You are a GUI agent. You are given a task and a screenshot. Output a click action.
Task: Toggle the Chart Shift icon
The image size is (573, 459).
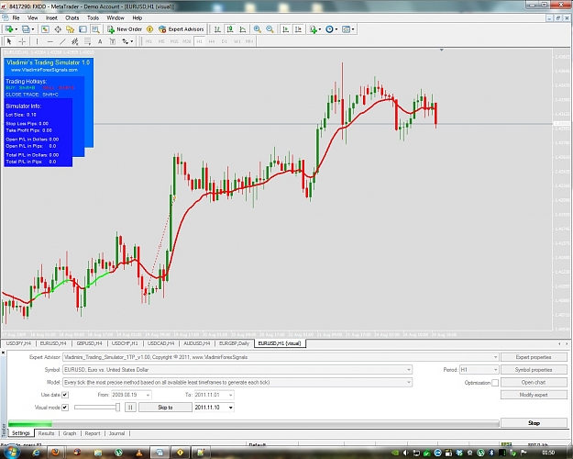[x=299, y=29]
